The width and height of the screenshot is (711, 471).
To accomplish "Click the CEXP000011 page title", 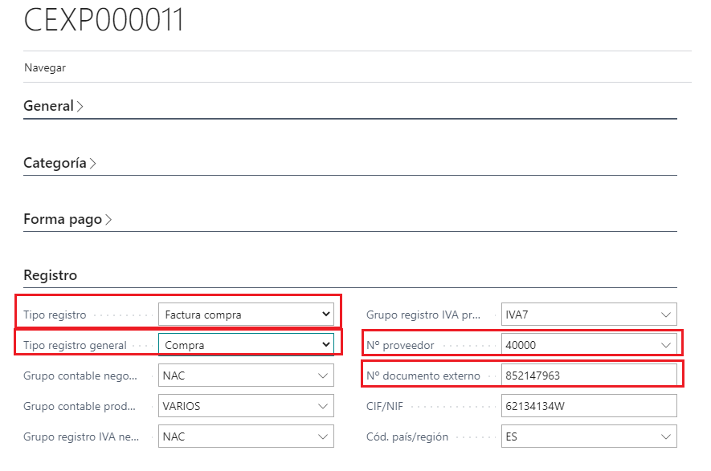I will coord(104,21).
